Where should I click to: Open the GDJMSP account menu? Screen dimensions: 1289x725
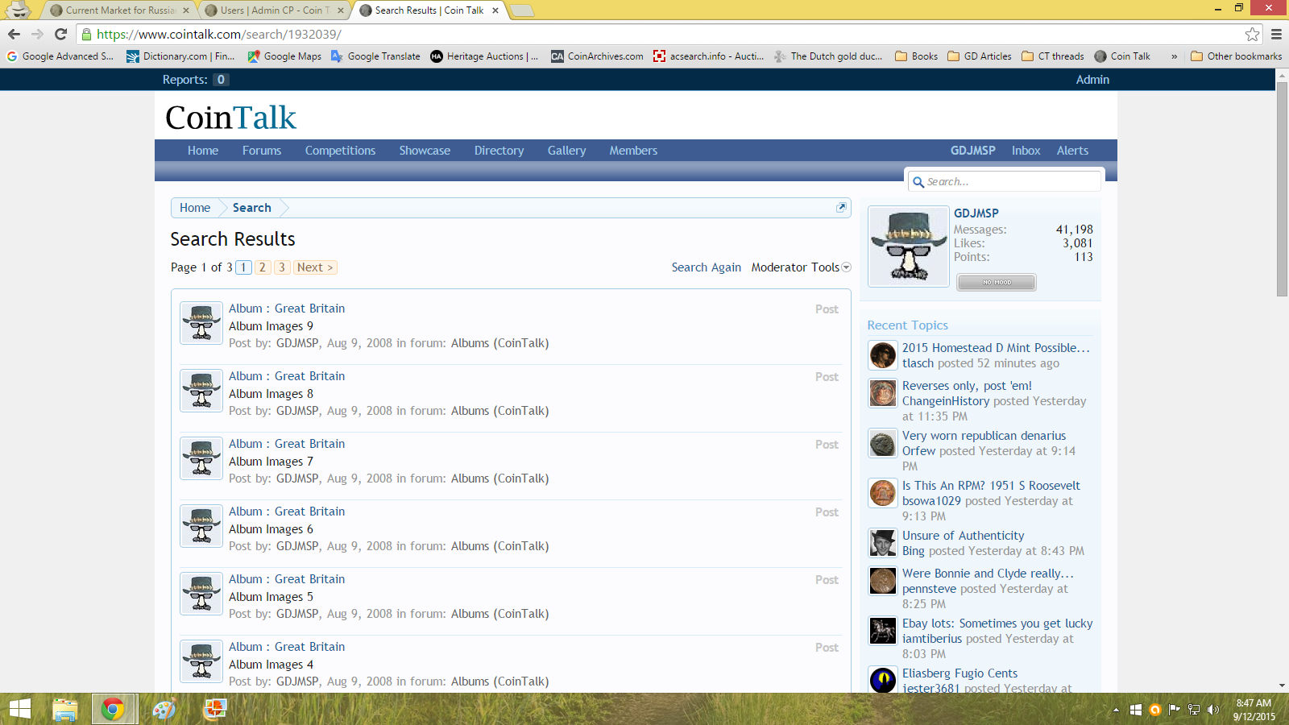pos(972,151)
